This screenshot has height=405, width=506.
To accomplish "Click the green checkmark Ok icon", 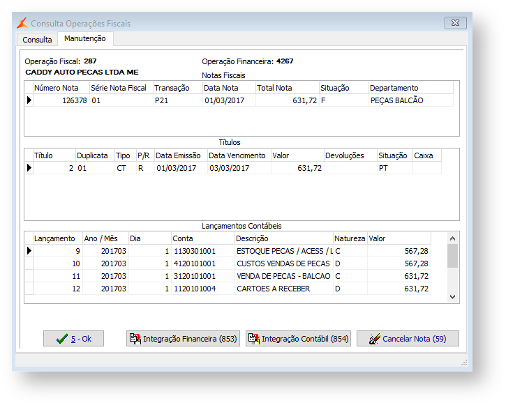I will click(x=62, y=339).
